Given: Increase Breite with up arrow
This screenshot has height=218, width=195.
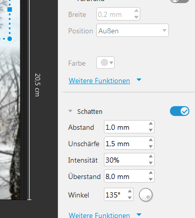Looking at the screenshot, I should (x=136, y=11).
